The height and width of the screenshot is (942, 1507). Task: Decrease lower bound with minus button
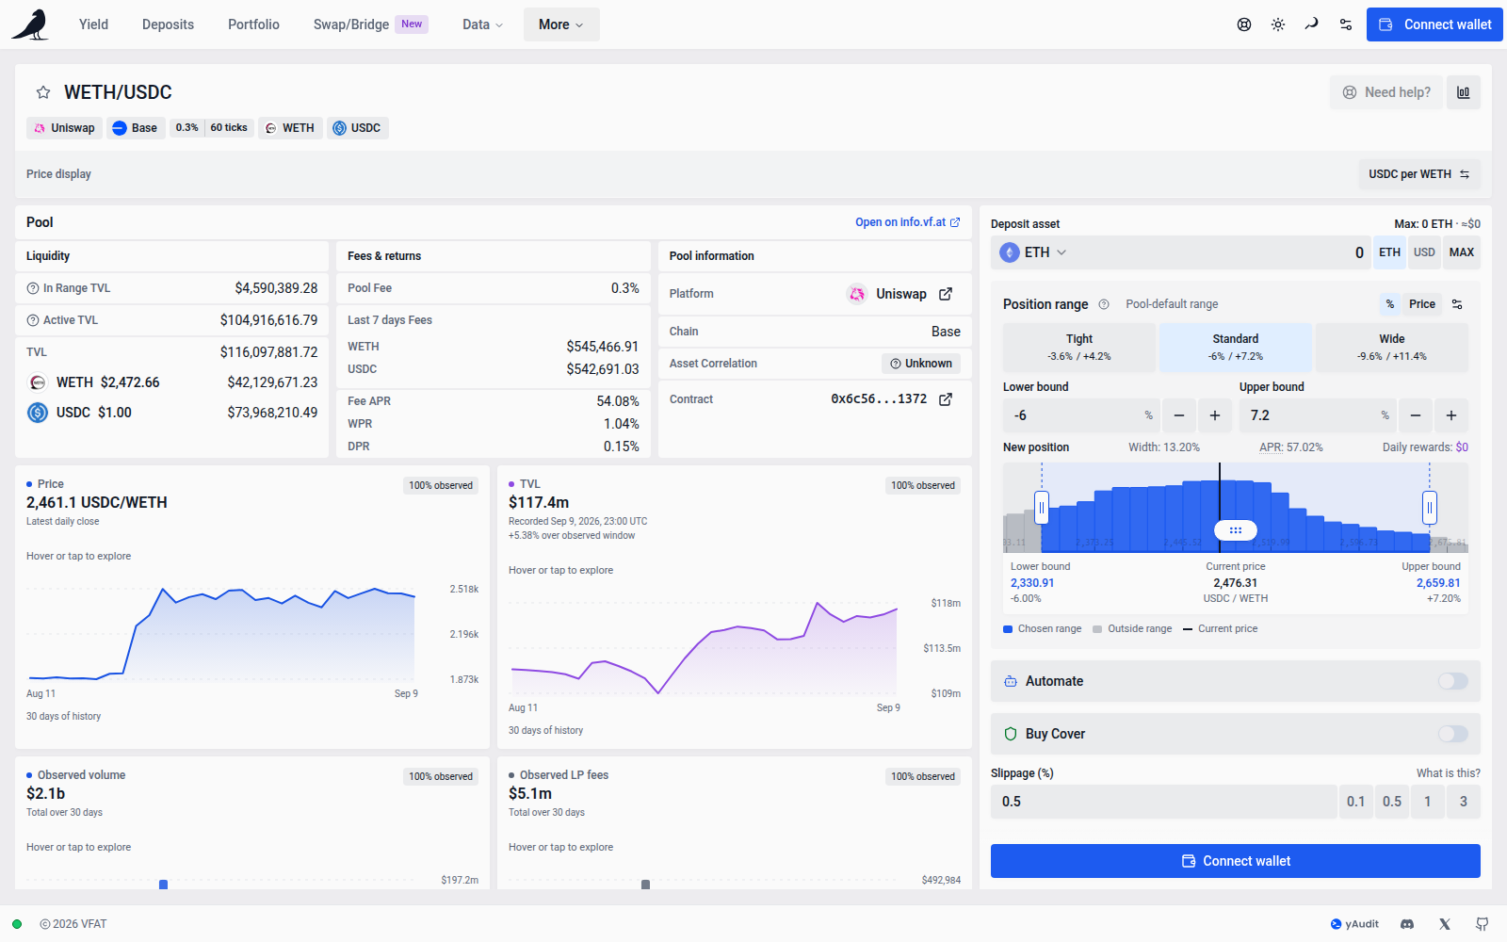click(x=1179, y=415)
